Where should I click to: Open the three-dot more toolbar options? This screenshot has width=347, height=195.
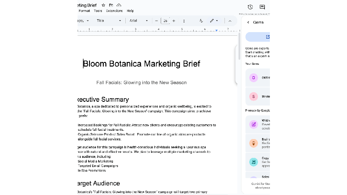(x=184, y=21)
